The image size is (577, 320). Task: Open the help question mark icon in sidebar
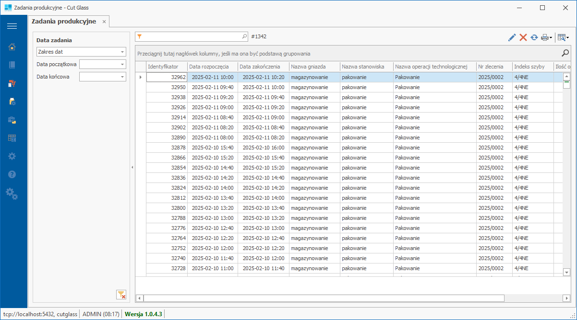click(12, 175)
